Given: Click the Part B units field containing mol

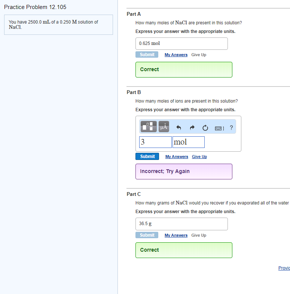Looking at the screenshot, I should pos(189,142).
